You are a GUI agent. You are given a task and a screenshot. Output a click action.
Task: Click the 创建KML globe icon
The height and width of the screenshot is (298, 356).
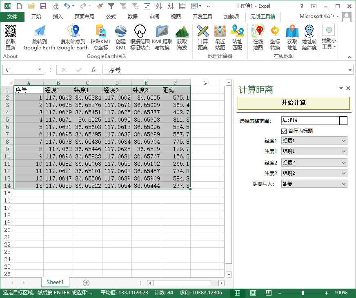tap(120, 31)
